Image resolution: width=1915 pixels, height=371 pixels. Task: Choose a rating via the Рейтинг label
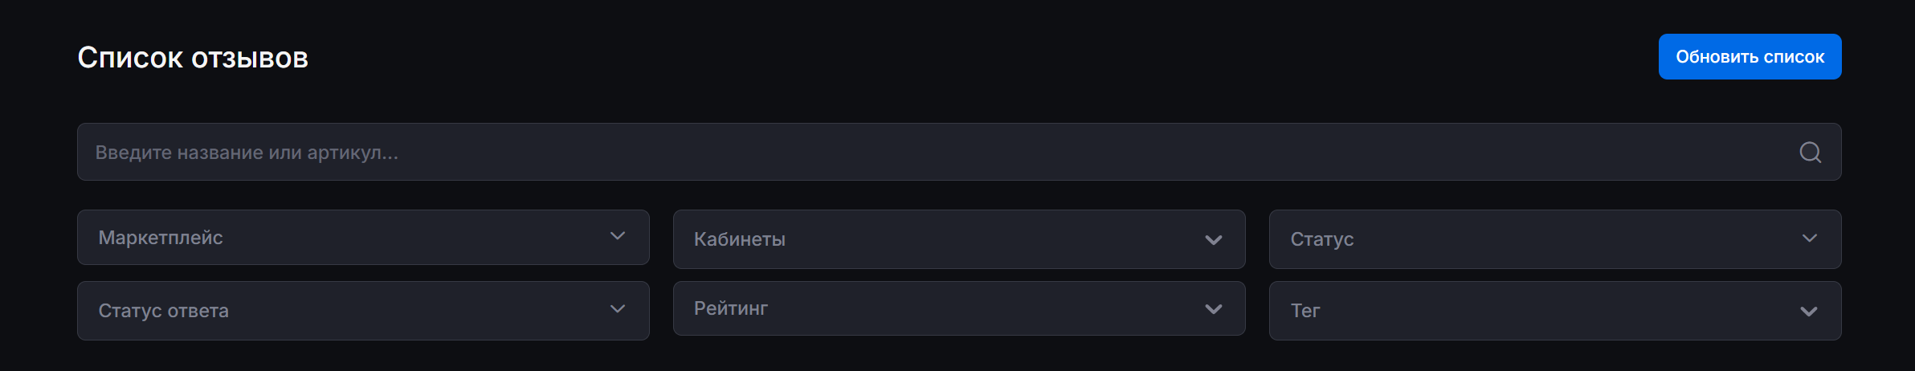tap(731, 308)
